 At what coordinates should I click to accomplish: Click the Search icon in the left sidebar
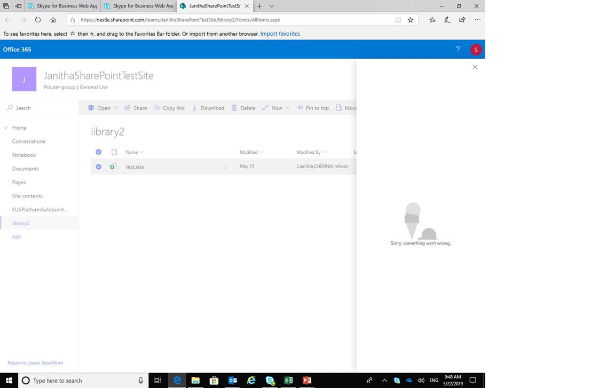pyautogui.click(x=10, y=108)
